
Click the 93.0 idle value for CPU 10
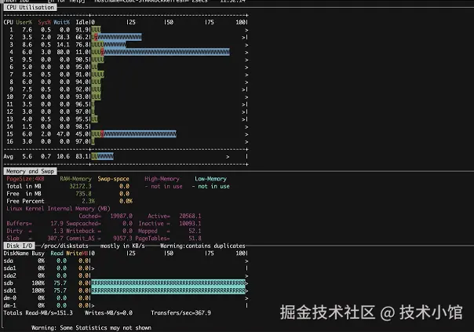(82, 97)
